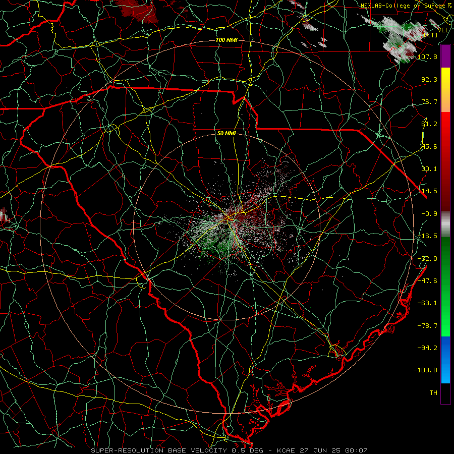Click the 100 NMI range ring label

[x=226, y=40]
